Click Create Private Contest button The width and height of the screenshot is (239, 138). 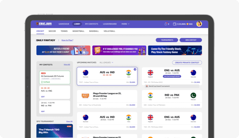187,63
